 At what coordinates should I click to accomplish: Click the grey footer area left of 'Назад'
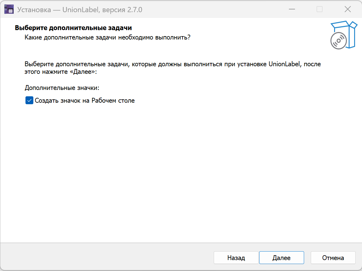pyautogui.click(x=106, y=258)
